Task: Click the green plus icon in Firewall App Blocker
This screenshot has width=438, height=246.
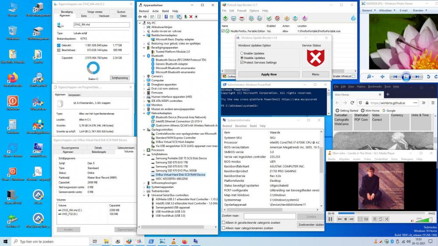Action: (226, 18)
